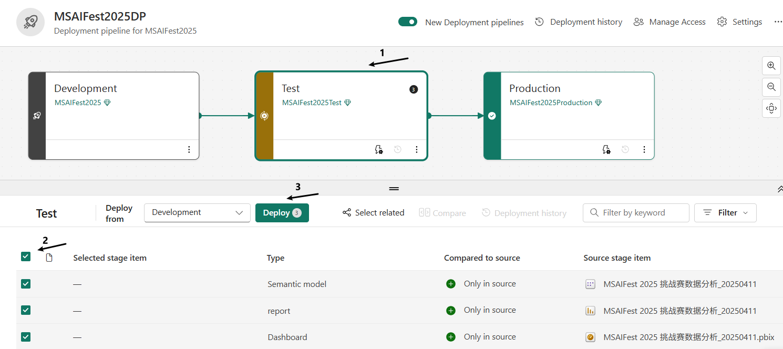Sort by Source stage item column

[x=617, y=258]
